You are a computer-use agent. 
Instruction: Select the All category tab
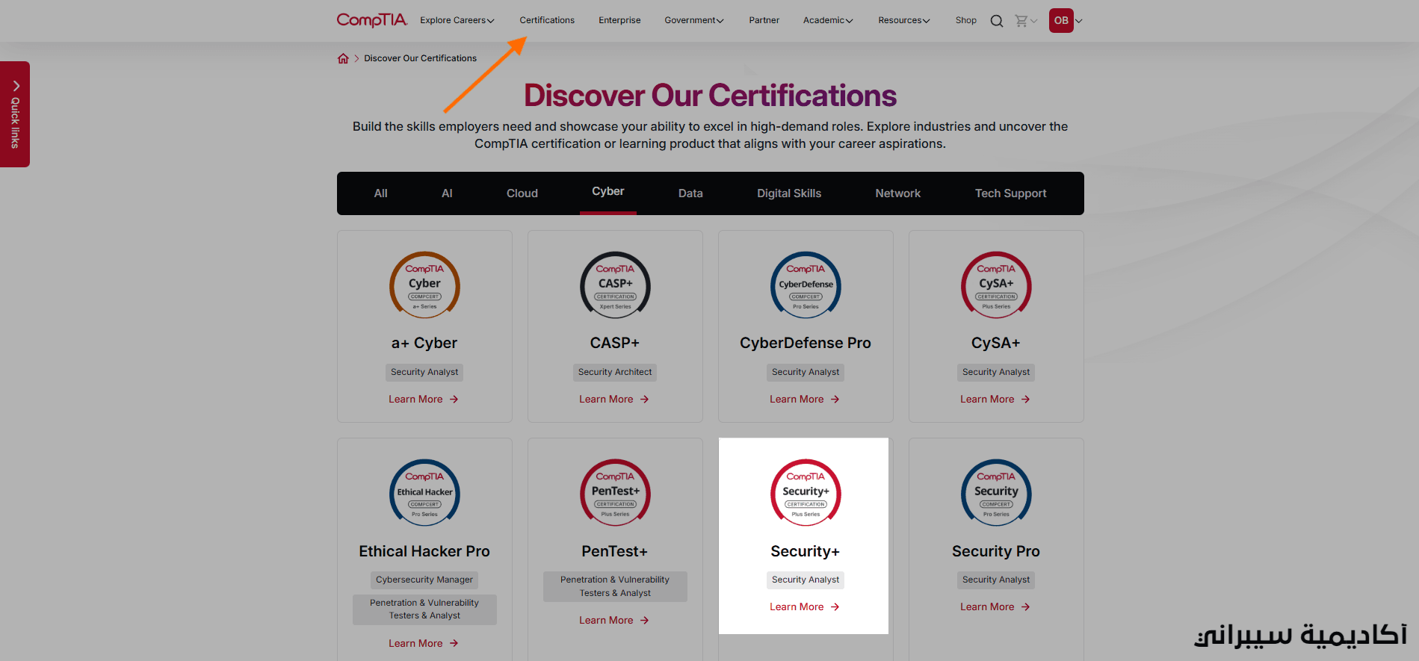coord(381,193)
